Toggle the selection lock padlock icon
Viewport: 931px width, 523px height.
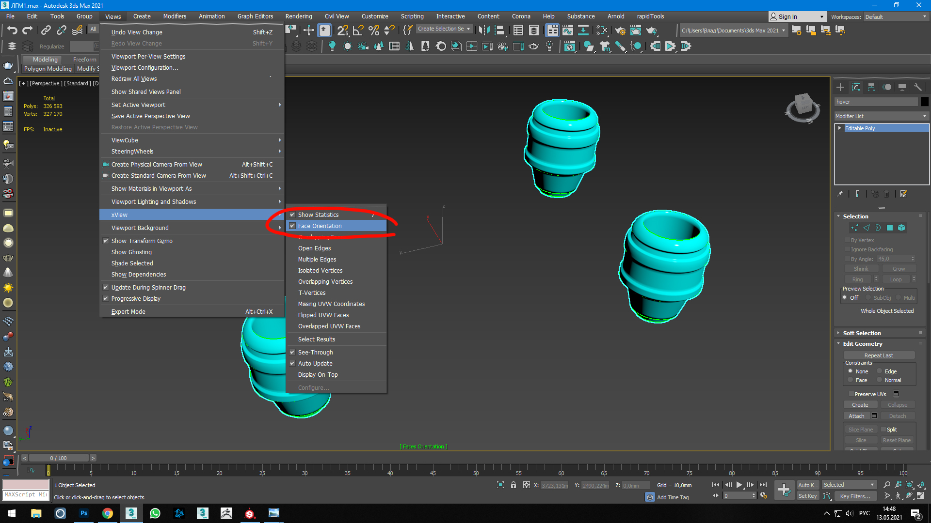[x=514, y=485]
